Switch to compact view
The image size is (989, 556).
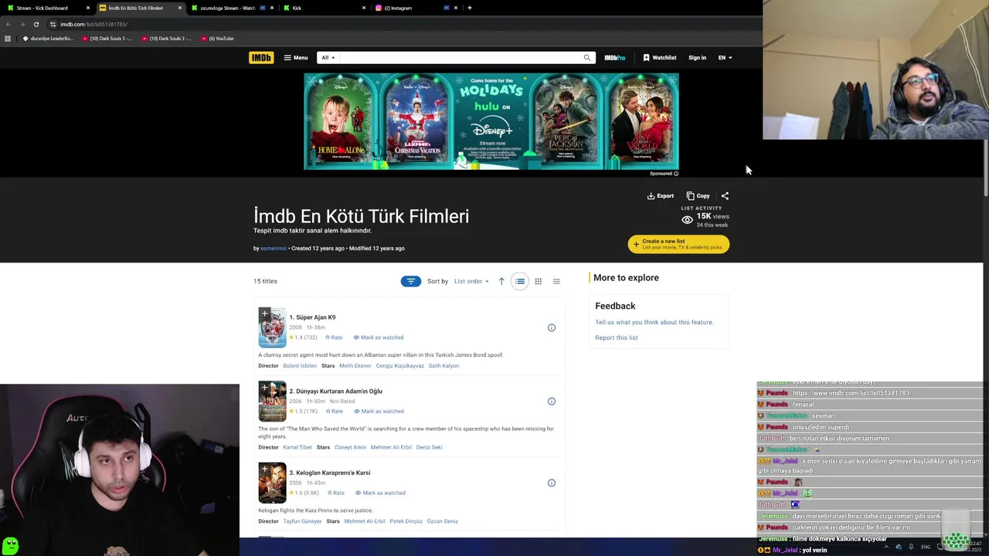point(556,281)
